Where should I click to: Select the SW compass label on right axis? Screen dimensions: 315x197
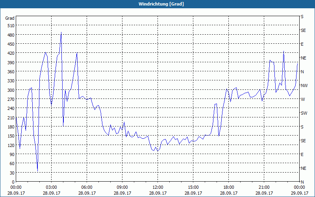point(304,113)
